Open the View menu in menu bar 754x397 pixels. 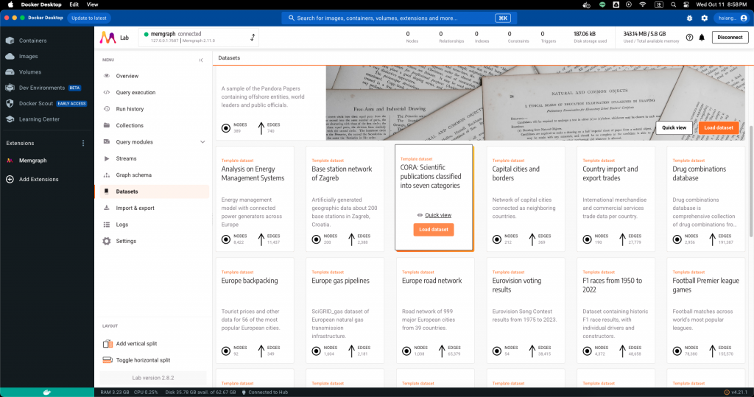[x=92, y=4]
